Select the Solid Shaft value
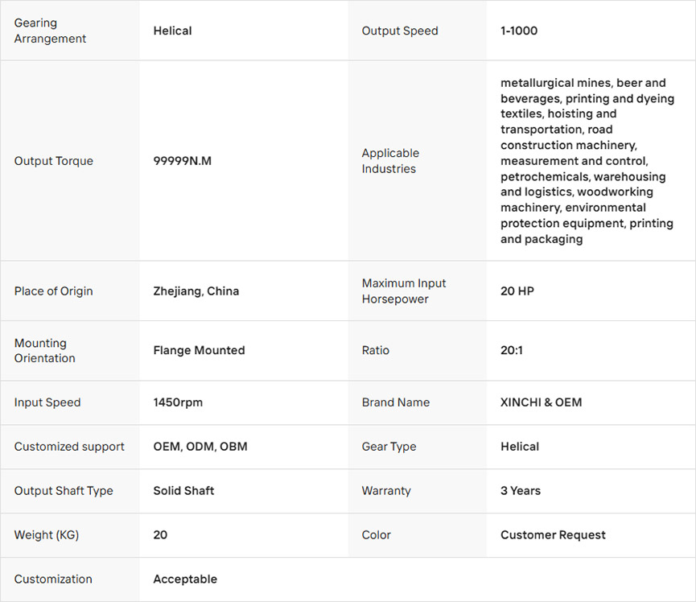This screenshot has width=696, height=602. [x=183, y=491]
